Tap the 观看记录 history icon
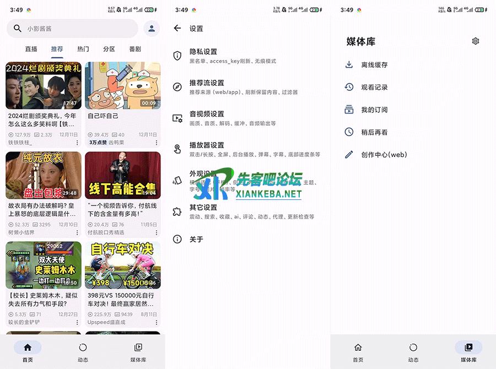This screenshot has height=369, width=496. pyautogui.click(x=349, y=87)
